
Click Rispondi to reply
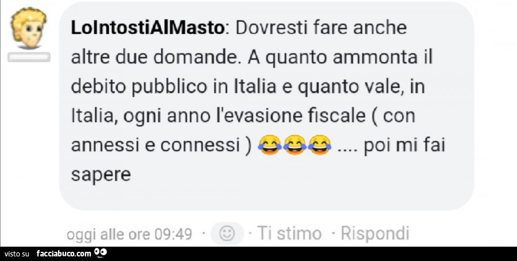click(x=375, y=233)
